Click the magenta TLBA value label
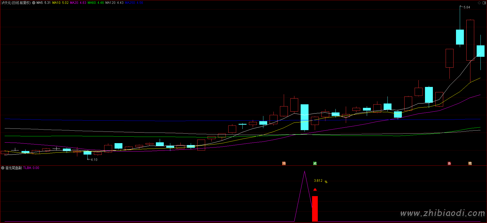This screenshot has width=487, height=223. tap(31, 168)
